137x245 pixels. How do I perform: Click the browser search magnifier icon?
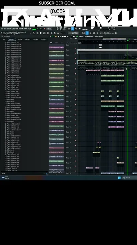click(x=47, y=174)
